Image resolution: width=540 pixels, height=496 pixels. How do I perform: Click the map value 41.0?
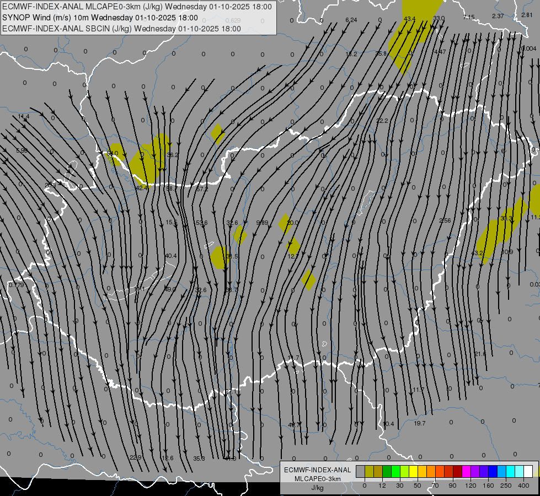point(231,459)
